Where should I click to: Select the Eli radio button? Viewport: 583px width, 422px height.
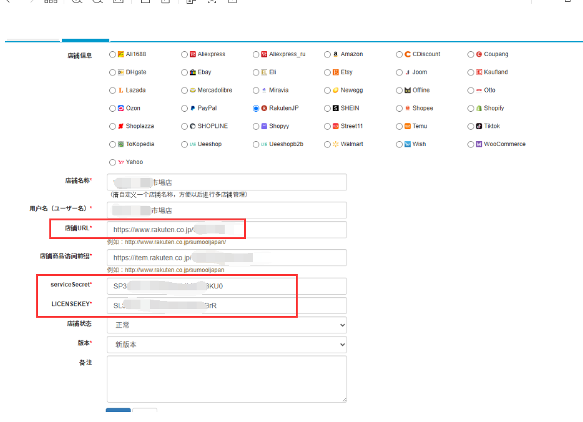click(x=256, y=72)
